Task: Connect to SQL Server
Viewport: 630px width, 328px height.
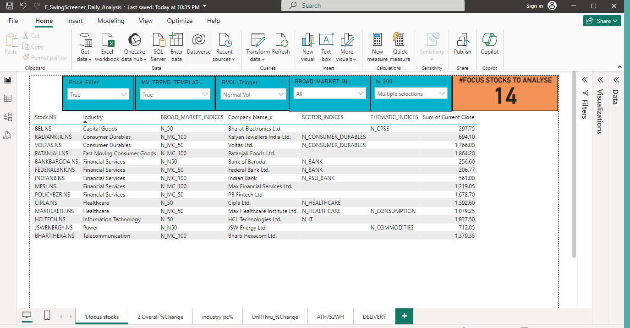Action: 159,48
